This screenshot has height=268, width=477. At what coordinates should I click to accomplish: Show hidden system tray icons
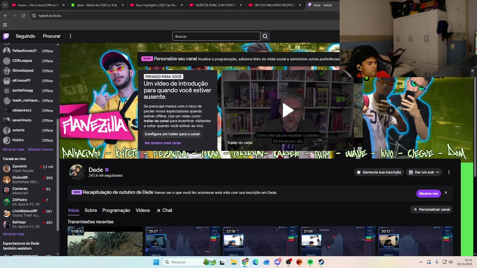[421, 262]
